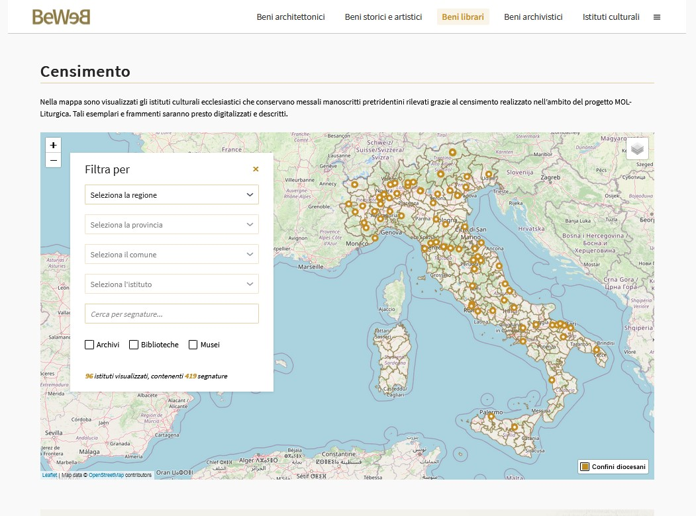Open the hamburger menu icon
This screenshot has width=696, height=516.
pyautogui.click(x=657, y=17)
